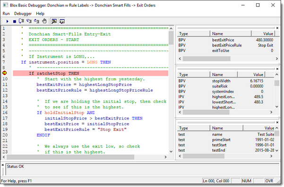Click the code editor vertical scrollbar thumb

171,38
